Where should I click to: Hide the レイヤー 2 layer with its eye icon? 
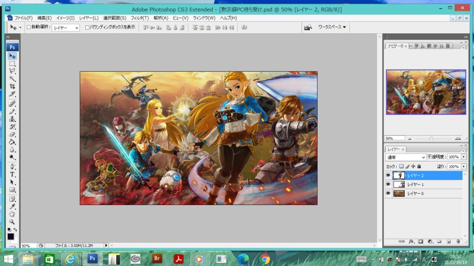[x=388, y=176]
